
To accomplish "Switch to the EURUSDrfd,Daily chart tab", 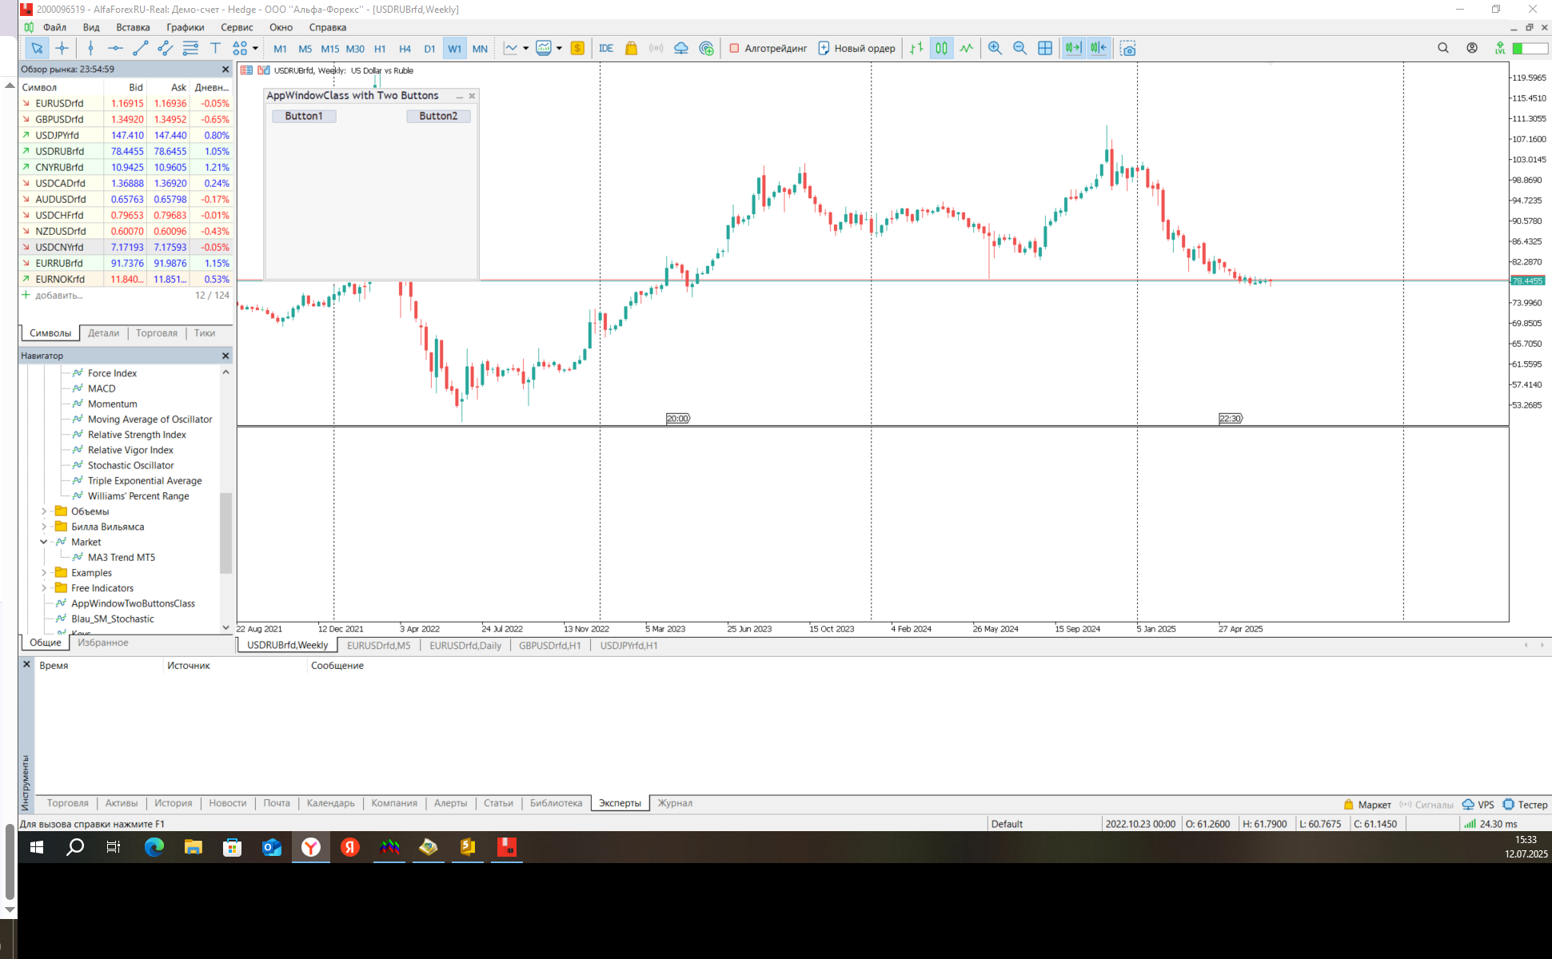I will pos(465,646).
